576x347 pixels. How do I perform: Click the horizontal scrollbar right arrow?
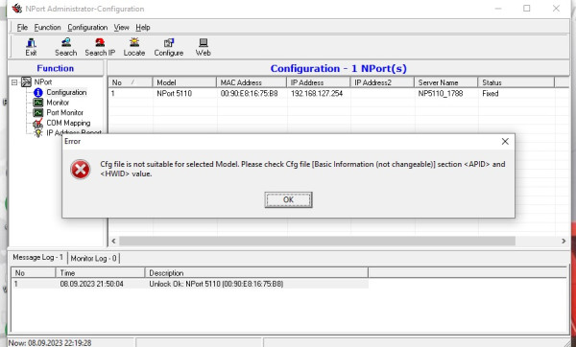pos(564,241)
